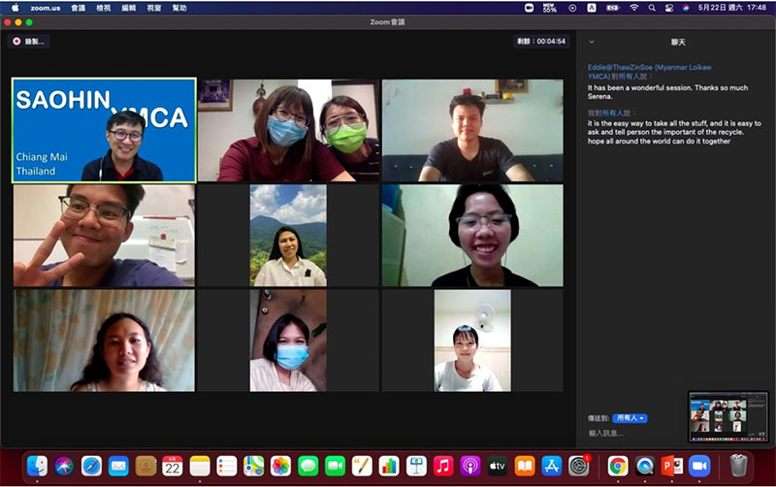Open the 傳送到 所有人 recipient dropdown
Image resolution: width=776 pixels, height=487 pixels.
[630, 418]
